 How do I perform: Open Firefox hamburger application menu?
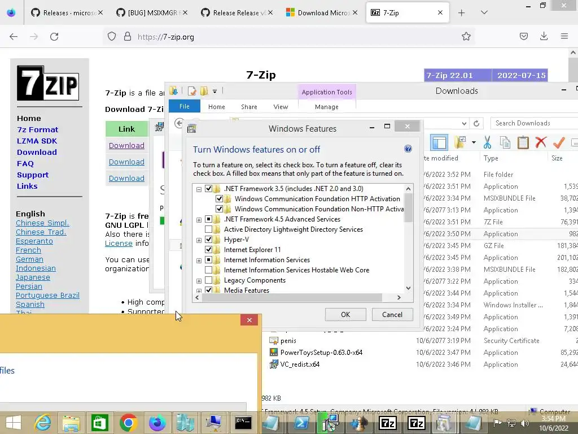pyautogui.click(x=564, y=36)
